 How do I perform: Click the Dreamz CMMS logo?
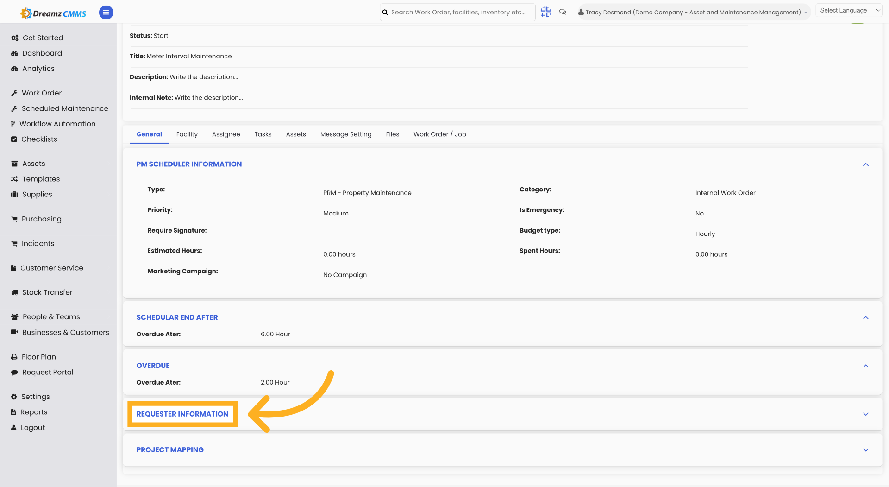(x=53, y=13)
